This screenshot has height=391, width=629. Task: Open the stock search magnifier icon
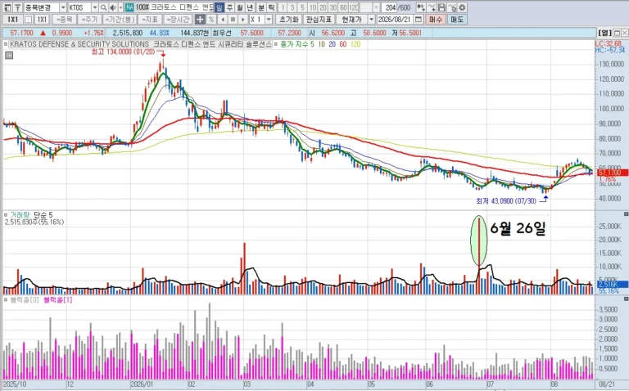(103, 7)
